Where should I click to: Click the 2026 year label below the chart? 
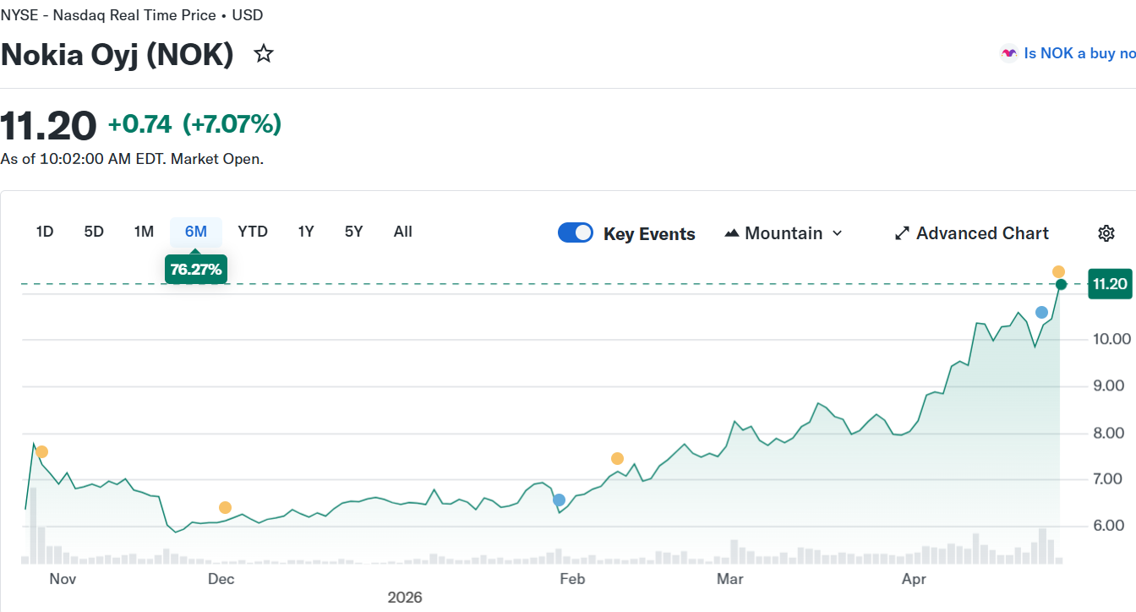pyautogui.click(x=405, y=598)
